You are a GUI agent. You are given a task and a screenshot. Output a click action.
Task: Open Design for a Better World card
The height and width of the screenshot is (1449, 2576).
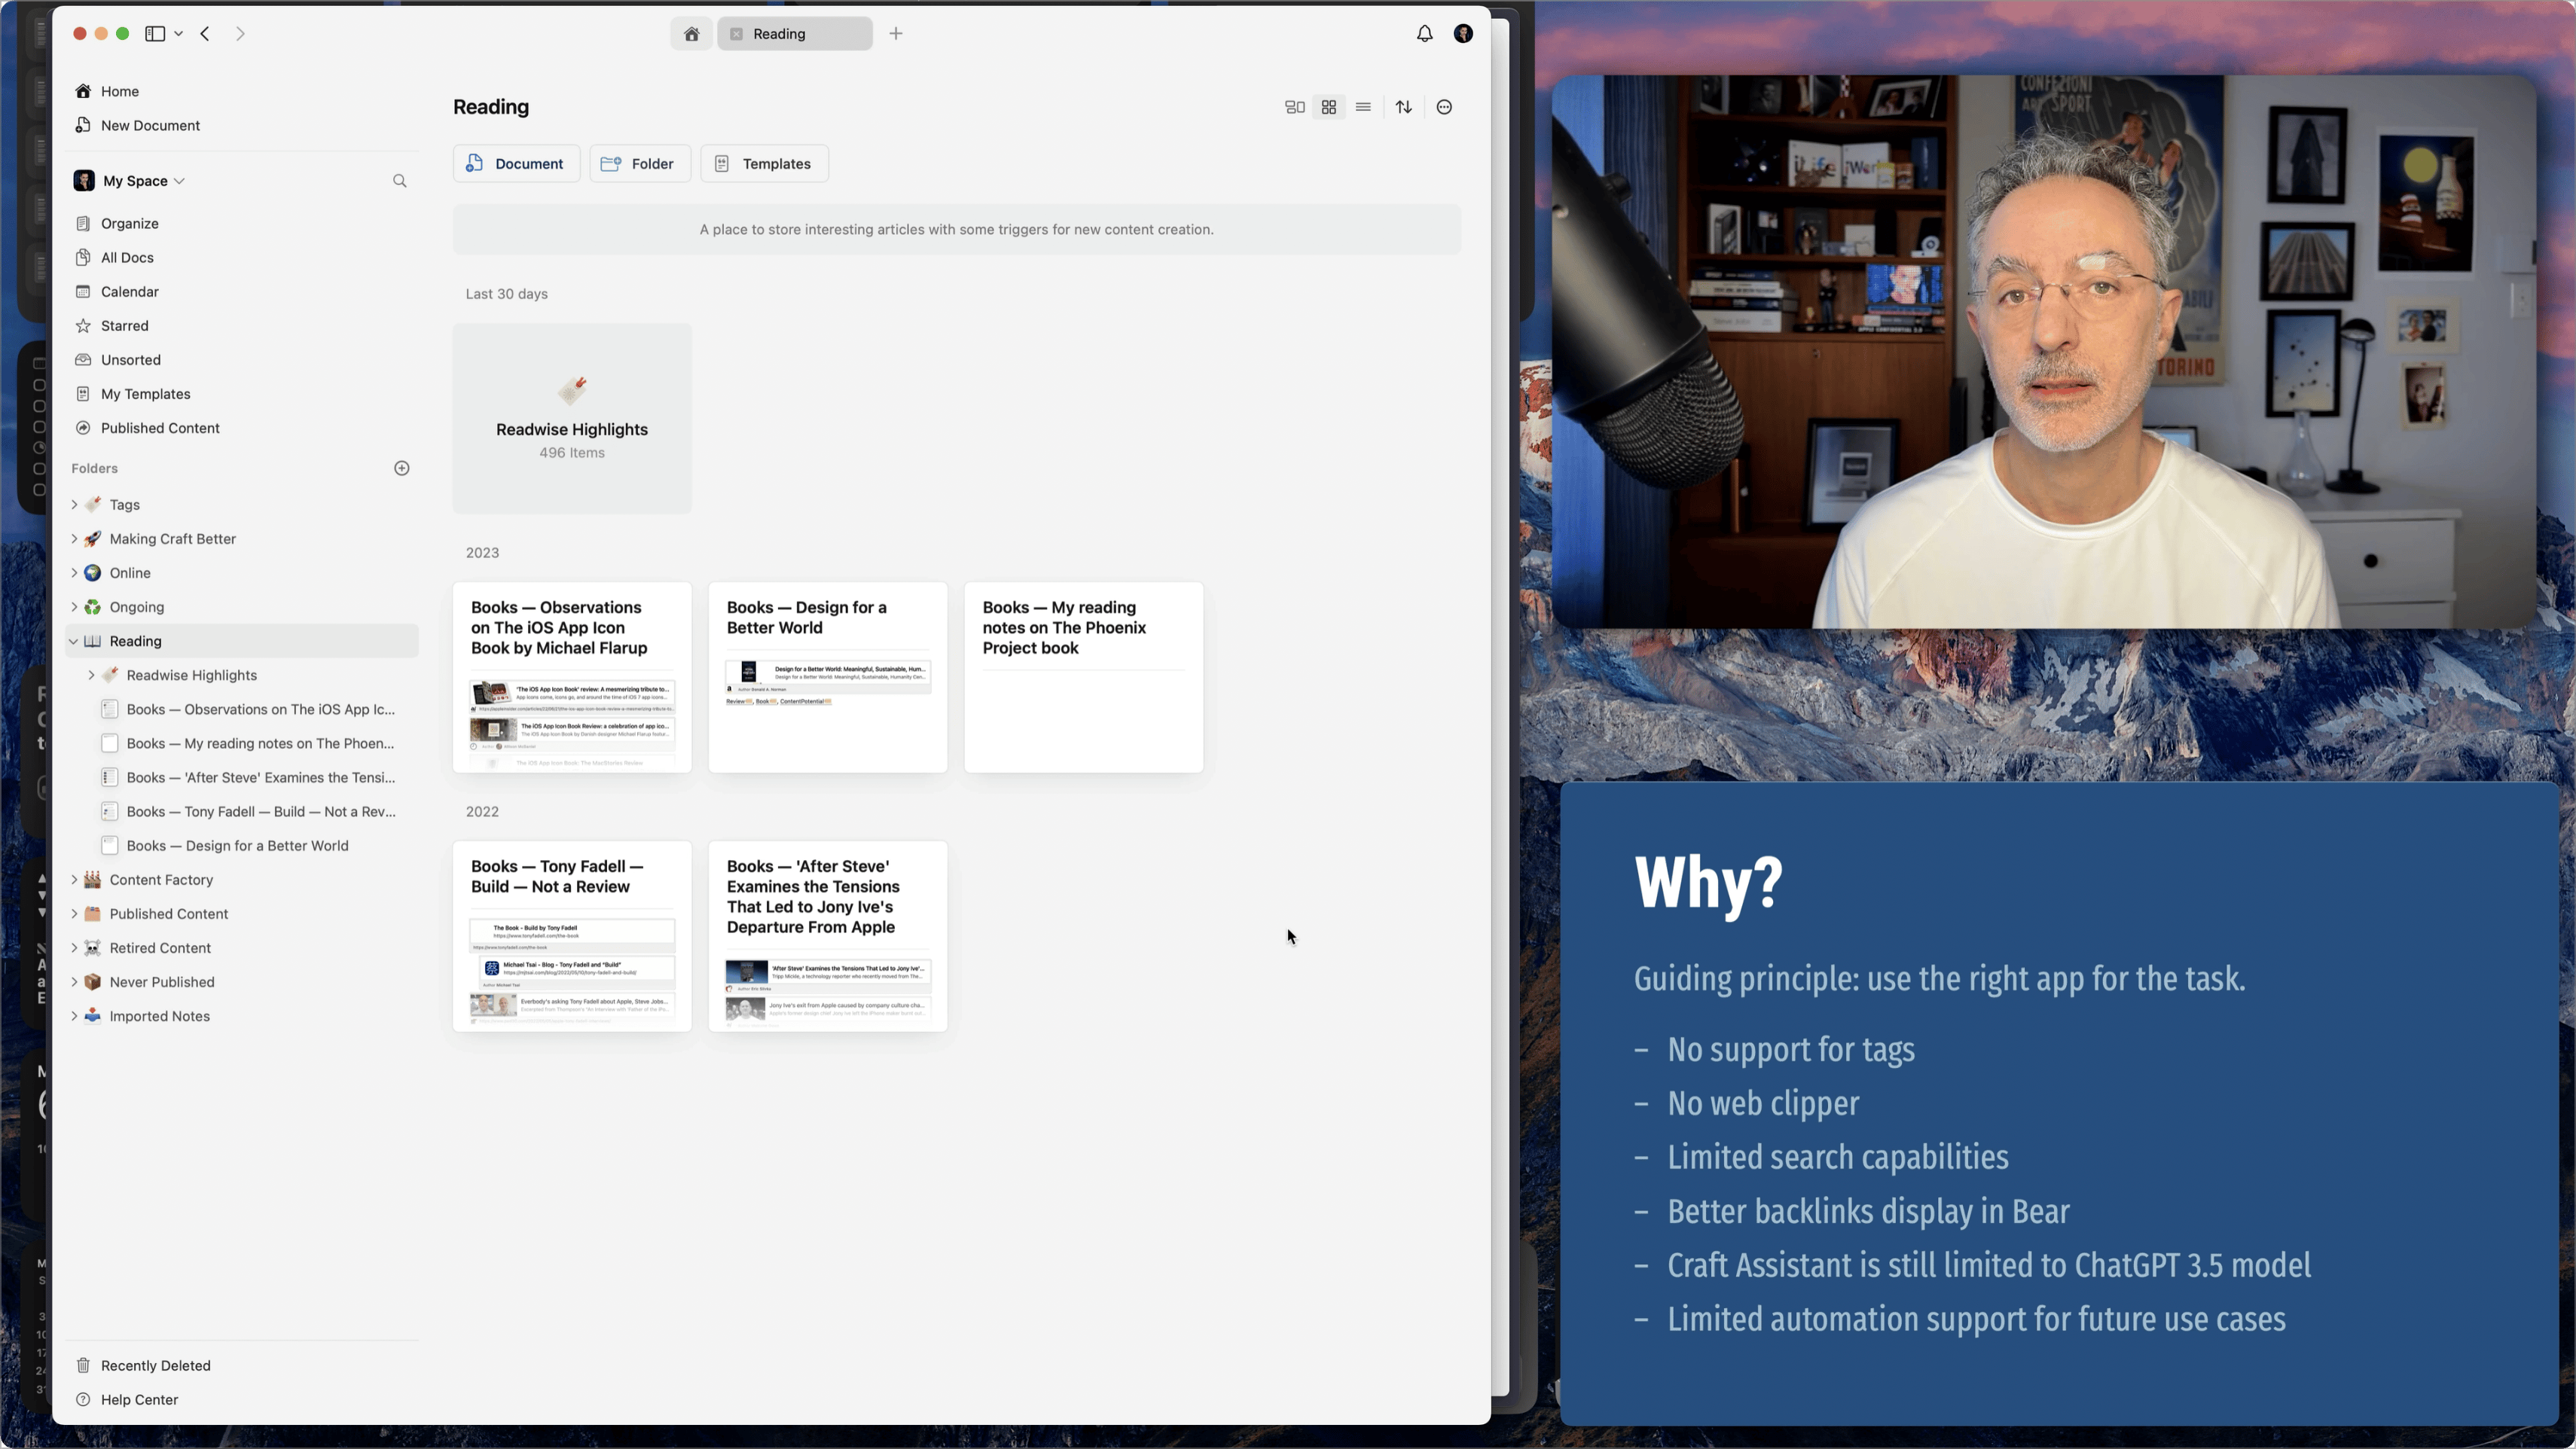(x=828, y=677)
